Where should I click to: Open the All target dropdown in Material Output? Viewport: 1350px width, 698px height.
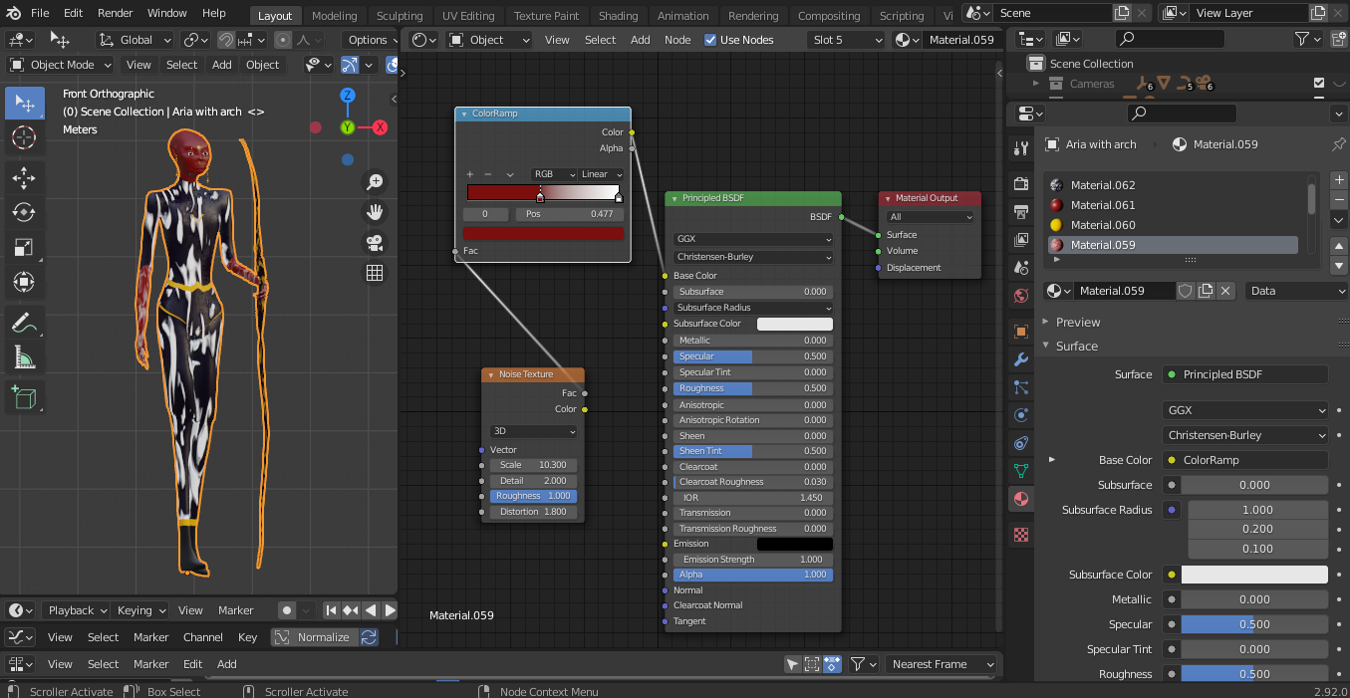tap(931, 217)
